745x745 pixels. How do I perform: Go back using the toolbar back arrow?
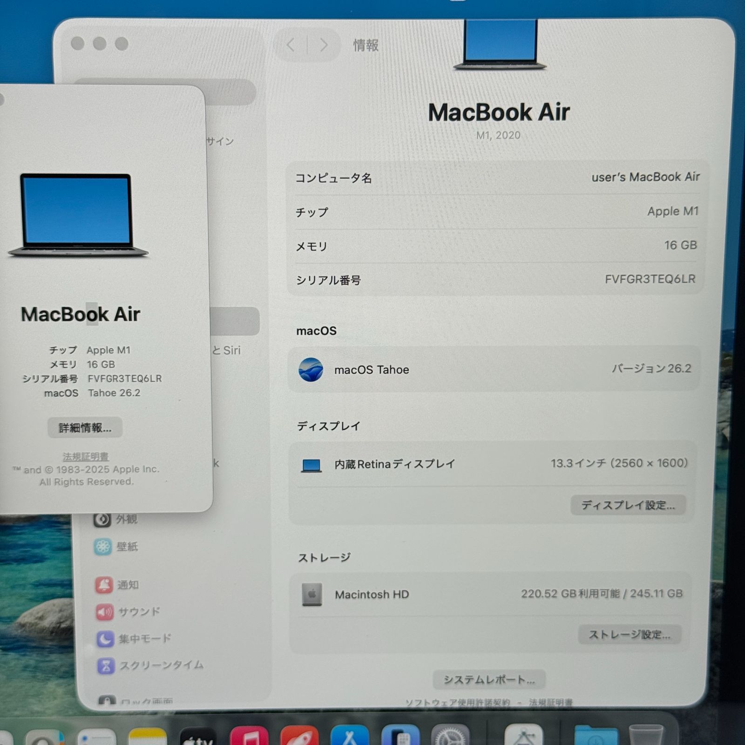[291, 45]
